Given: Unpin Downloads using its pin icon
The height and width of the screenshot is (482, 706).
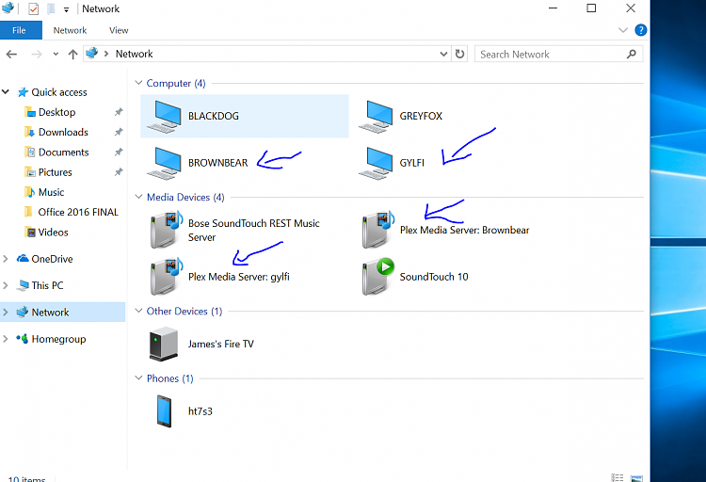Looking at the screenshot, I should 119,132.
